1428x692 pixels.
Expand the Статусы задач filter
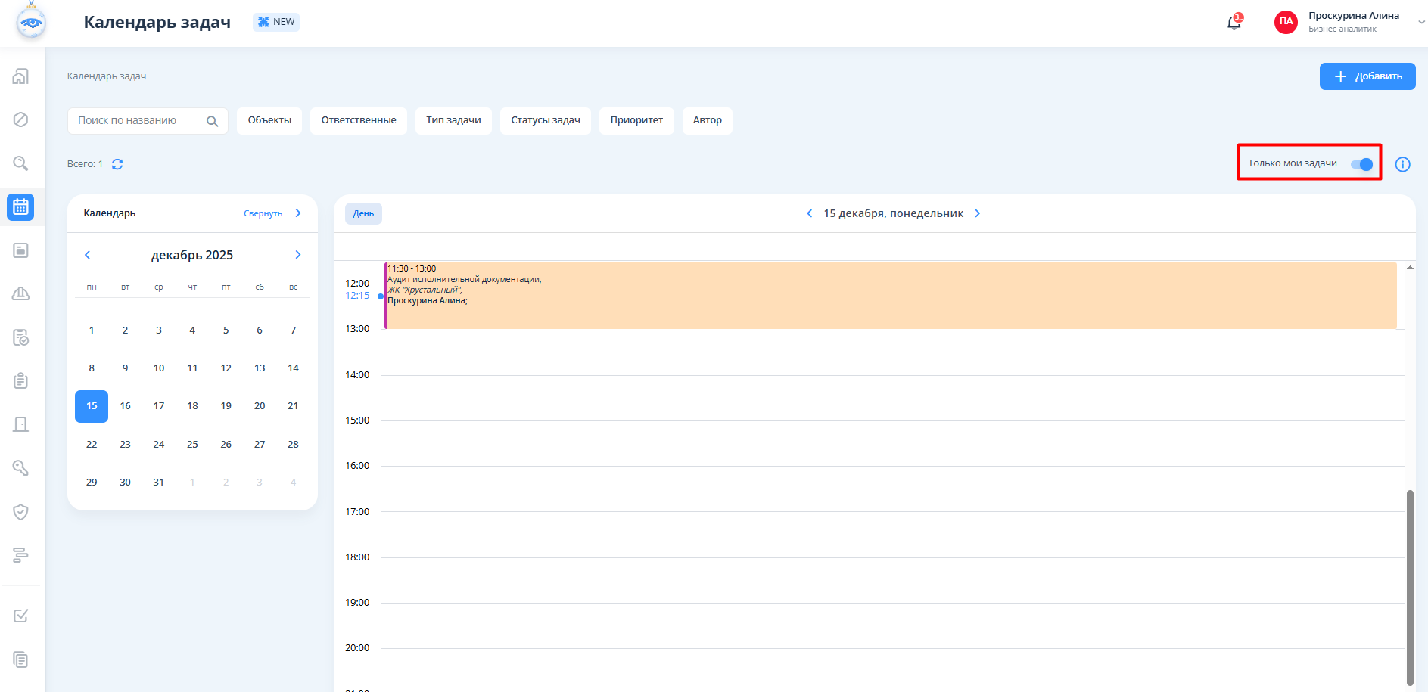545,120
